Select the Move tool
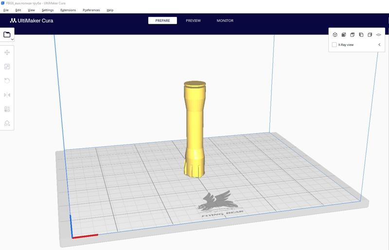The width and height of the screenshot is (389, 250). 7,53
